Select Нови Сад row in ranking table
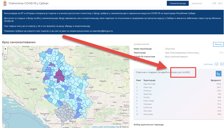Screen dimensions: 224x128 pyautogui.click(x=148, y=87)
